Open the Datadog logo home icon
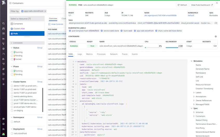The image size is (220, 137). [4, 3]
